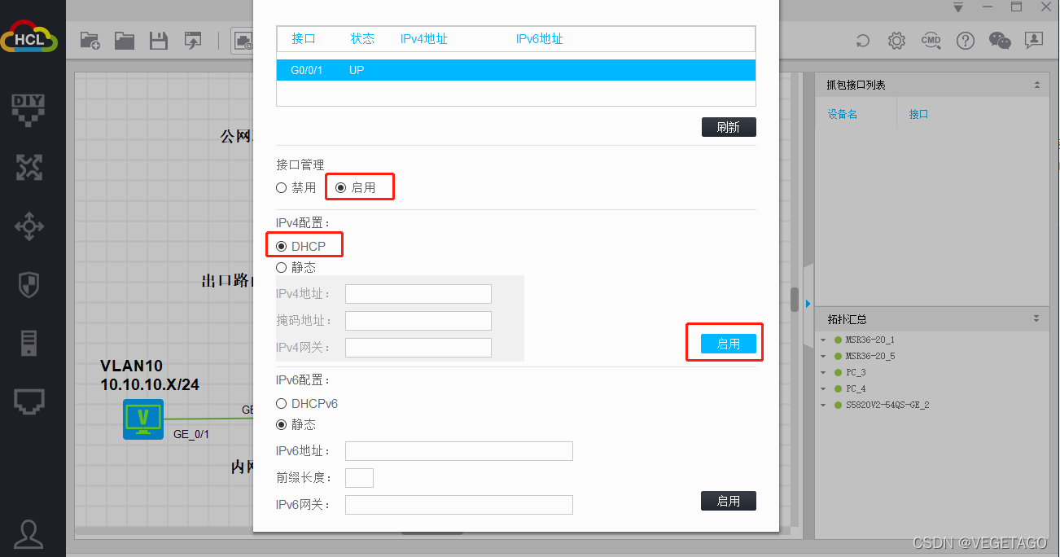Viewport: 1060px width, 557px height.
Task: Save project with floppy disk icon
Action: tap(158, 41)
